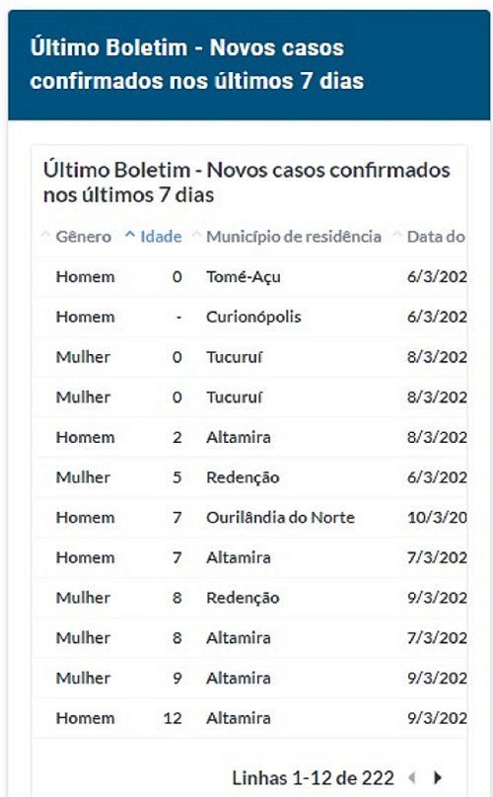Click the sort arrow beside Gênero
Viewport: 493px width, 797px height.
tap(45, 236)
